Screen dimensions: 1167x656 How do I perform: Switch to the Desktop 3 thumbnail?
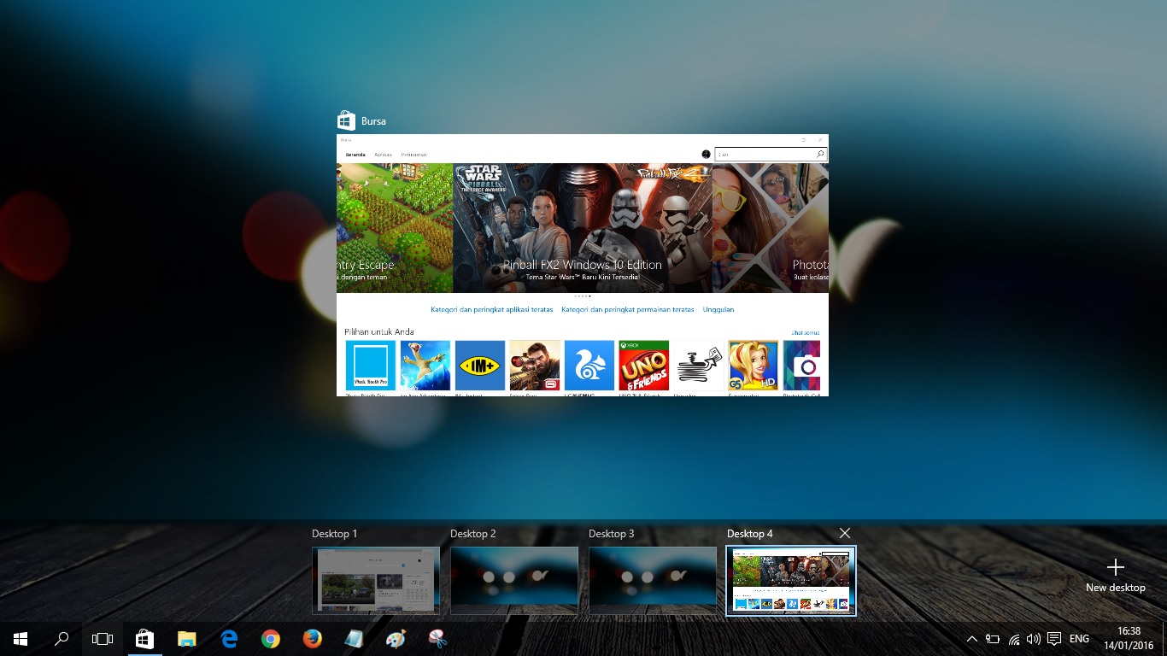tap(653, 581)
